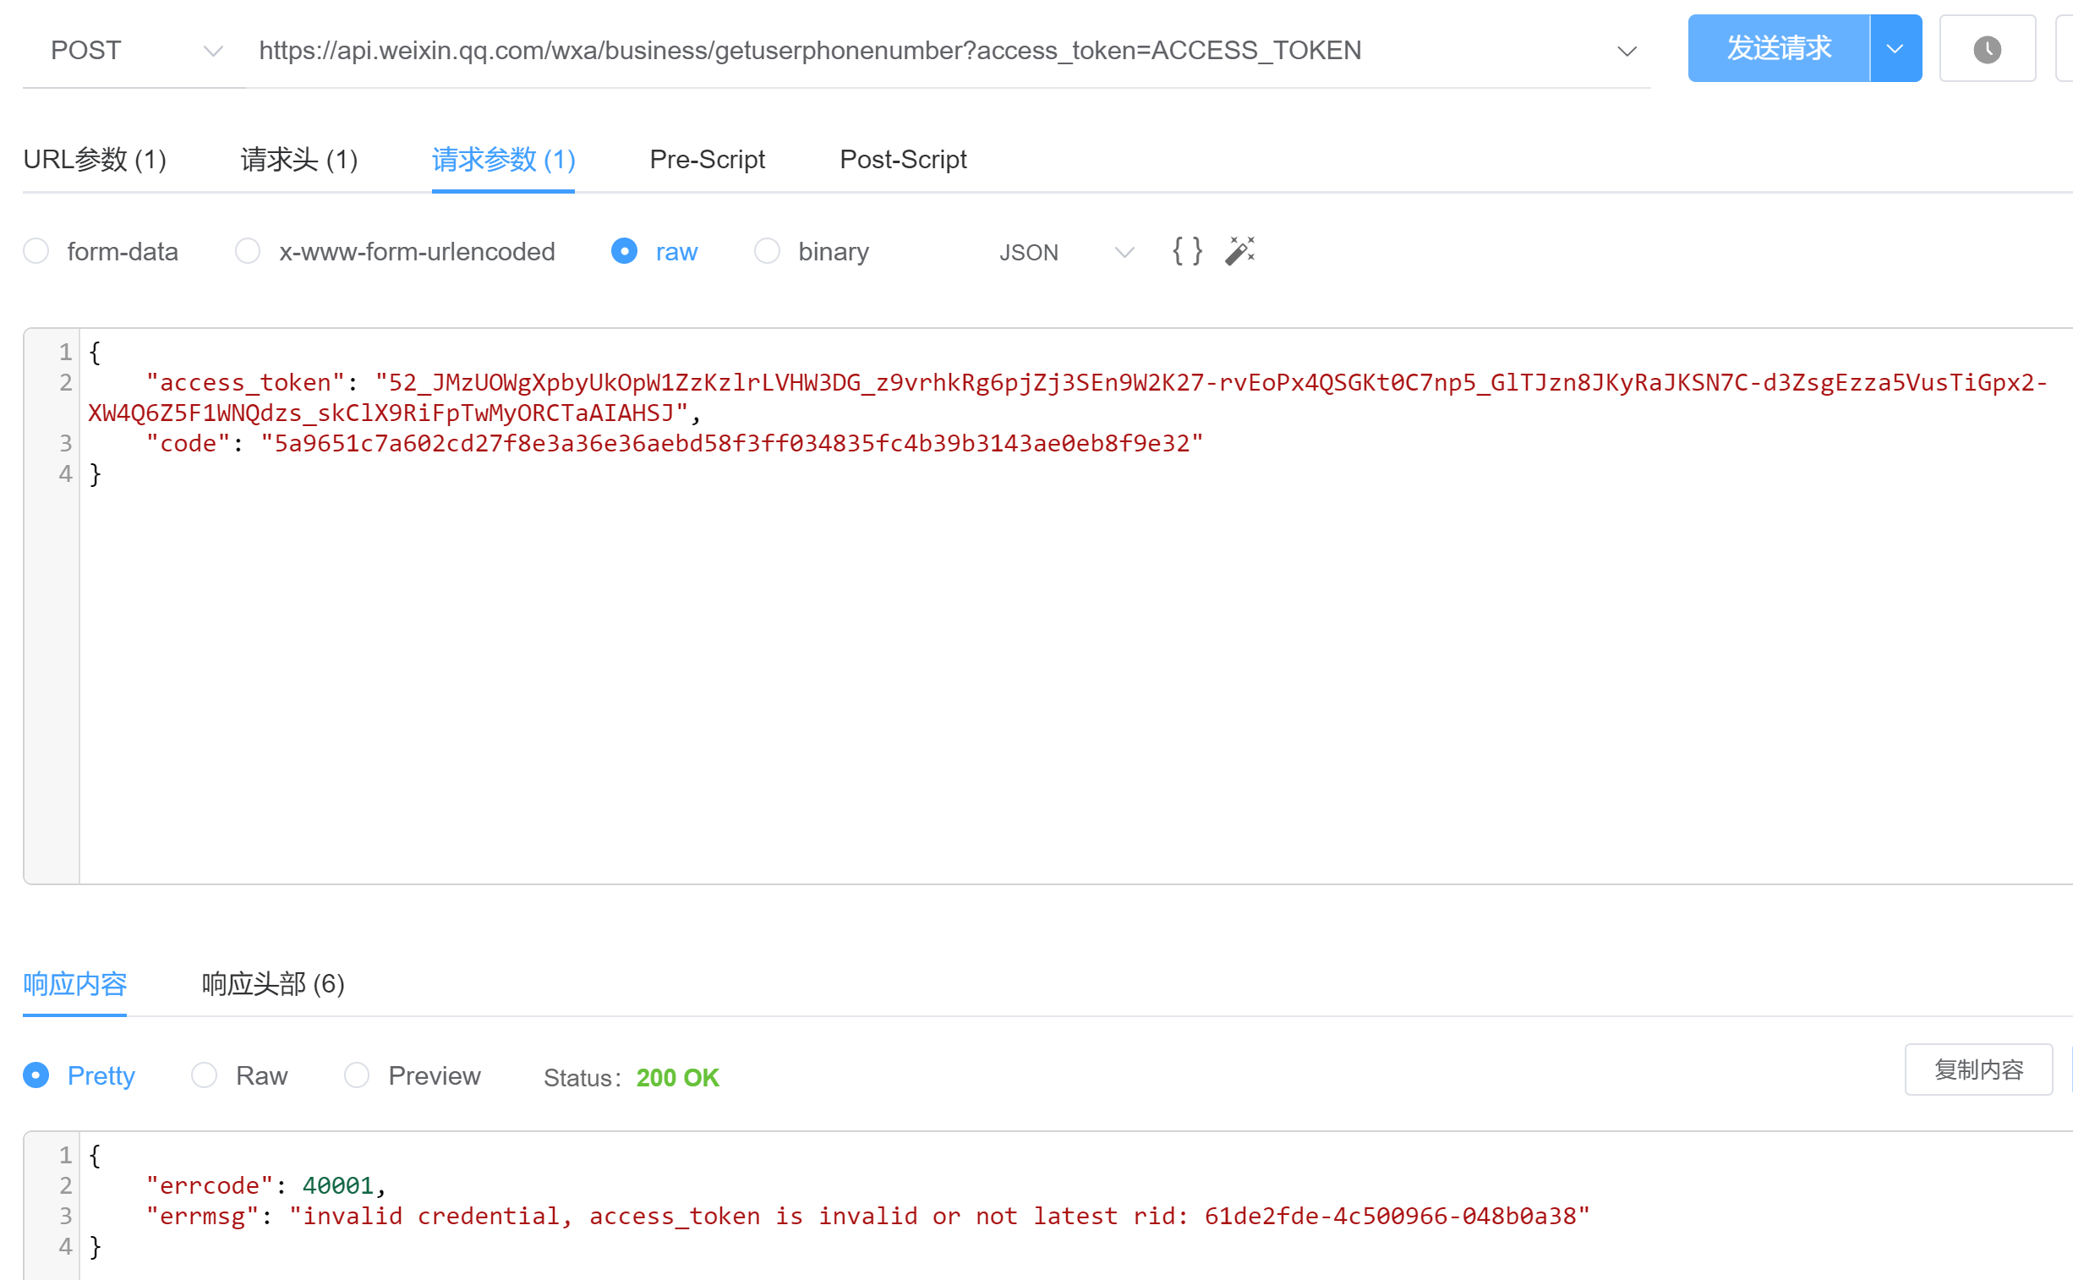Viewport: 2073px width, 1280px height.
Task: Click the curly braces format JSON icon
Action: 1186,251
